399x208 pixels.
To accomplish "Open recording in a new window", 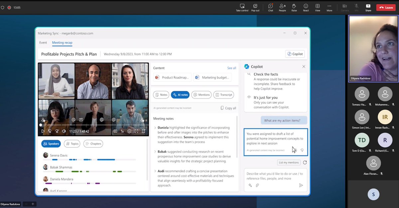I will point(144,131).
